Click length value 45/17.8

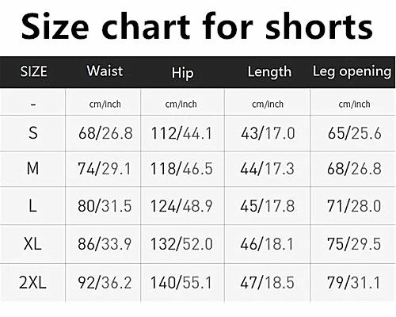(267, 206)
